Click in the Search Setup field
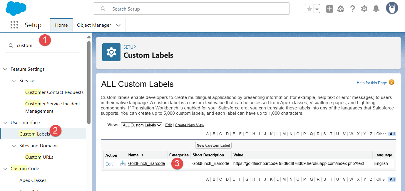The height and width of the screenshot is (191, 405). (x=191, y=9)
